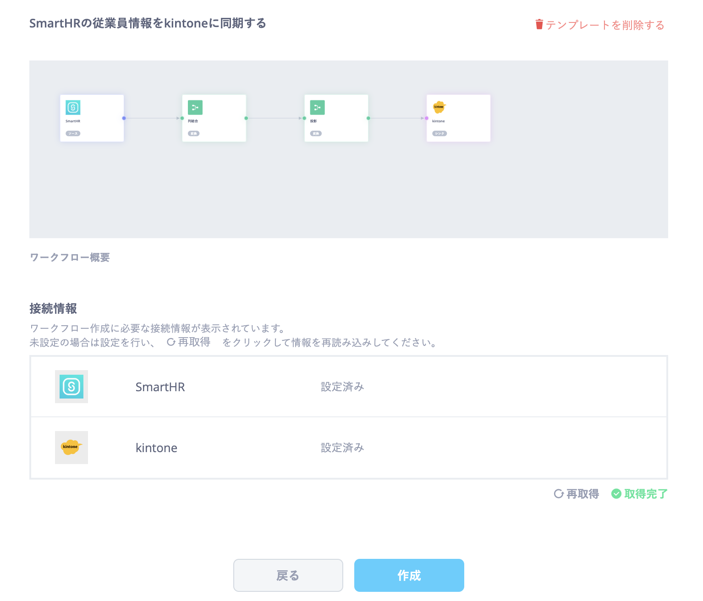703x601 pixels.
Task: Click the ソース badge on the SmartHR node
Action: (73, 134)
